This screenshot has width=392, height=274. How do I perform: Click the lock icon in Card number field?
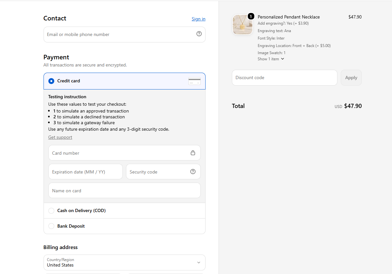[x=193, y=153]
